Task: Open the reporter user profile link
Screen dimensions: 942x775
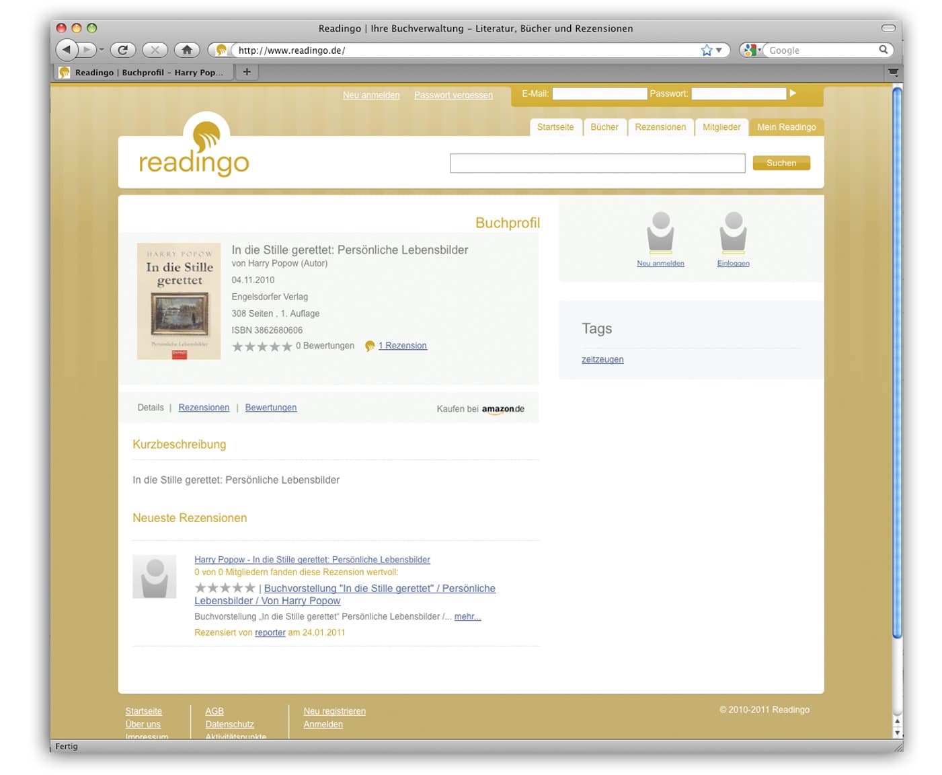Action: 270,633
